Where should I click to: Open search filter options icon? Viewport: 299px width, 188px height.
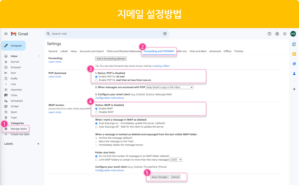point(165,34)
